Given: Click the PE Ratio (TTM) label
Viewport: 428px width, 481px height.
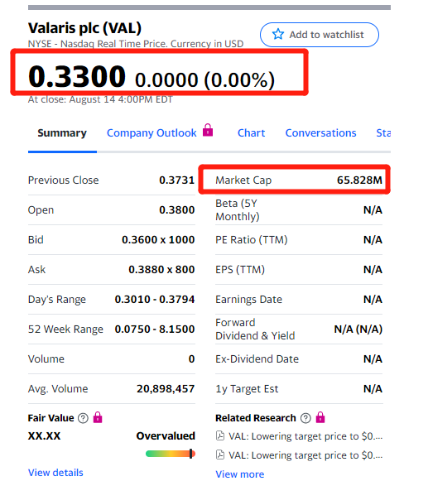Looking at the screenshot, I should 252,239.
